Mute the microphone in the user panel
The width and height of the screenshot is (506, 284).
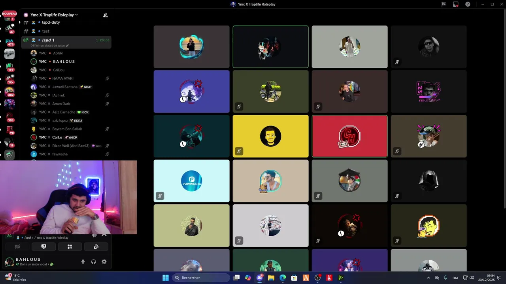tap(83, 262)
